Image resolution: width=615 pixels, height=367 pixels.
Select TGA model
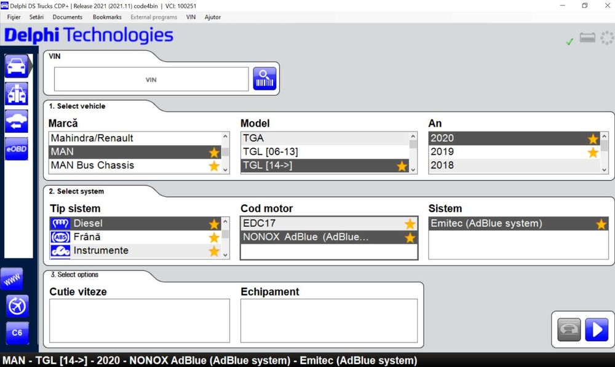[x=325, y=138]
